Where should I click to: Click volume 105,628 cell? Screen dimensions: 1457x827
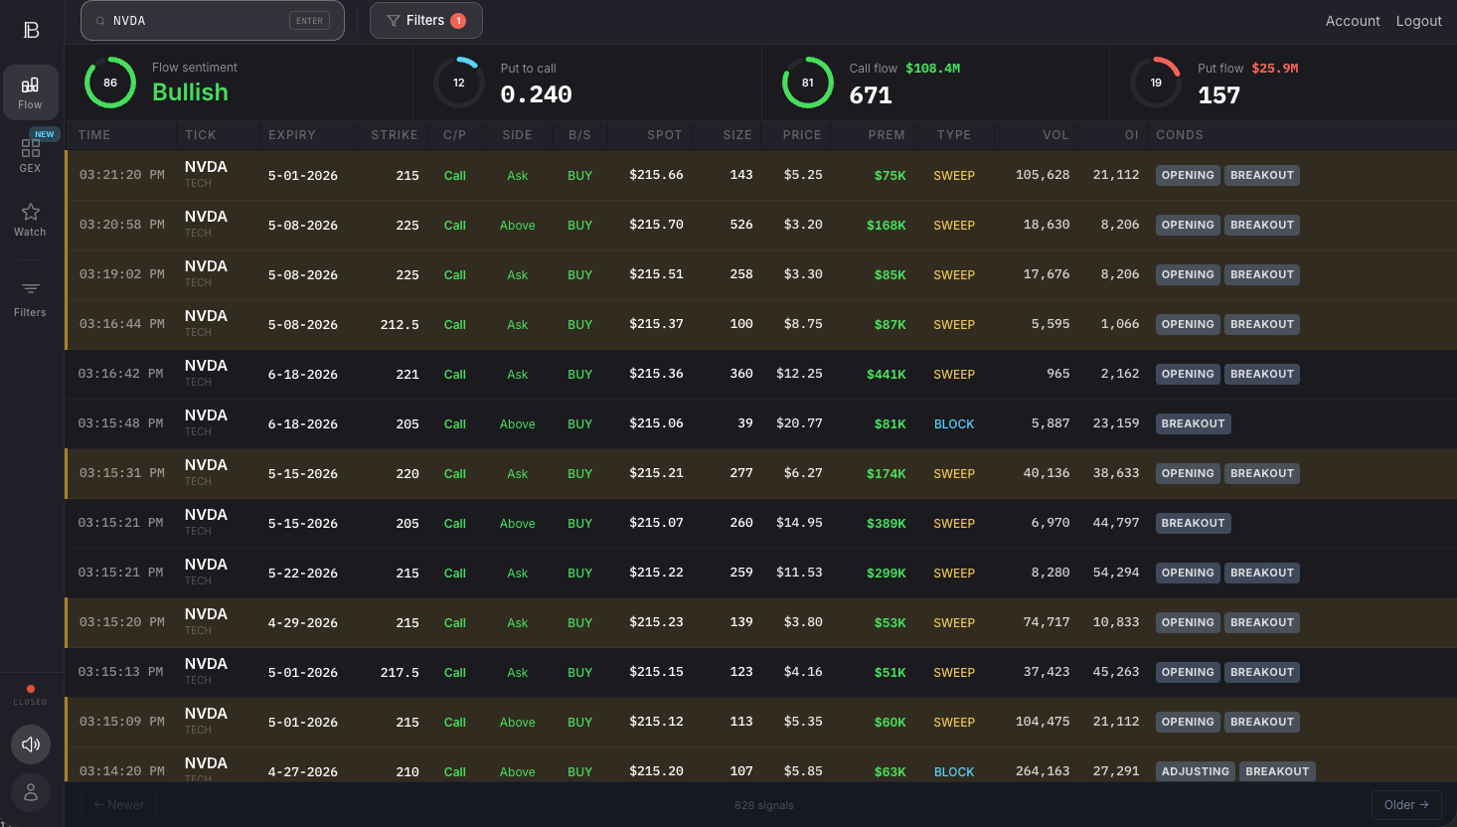(x=1043, y=175)
